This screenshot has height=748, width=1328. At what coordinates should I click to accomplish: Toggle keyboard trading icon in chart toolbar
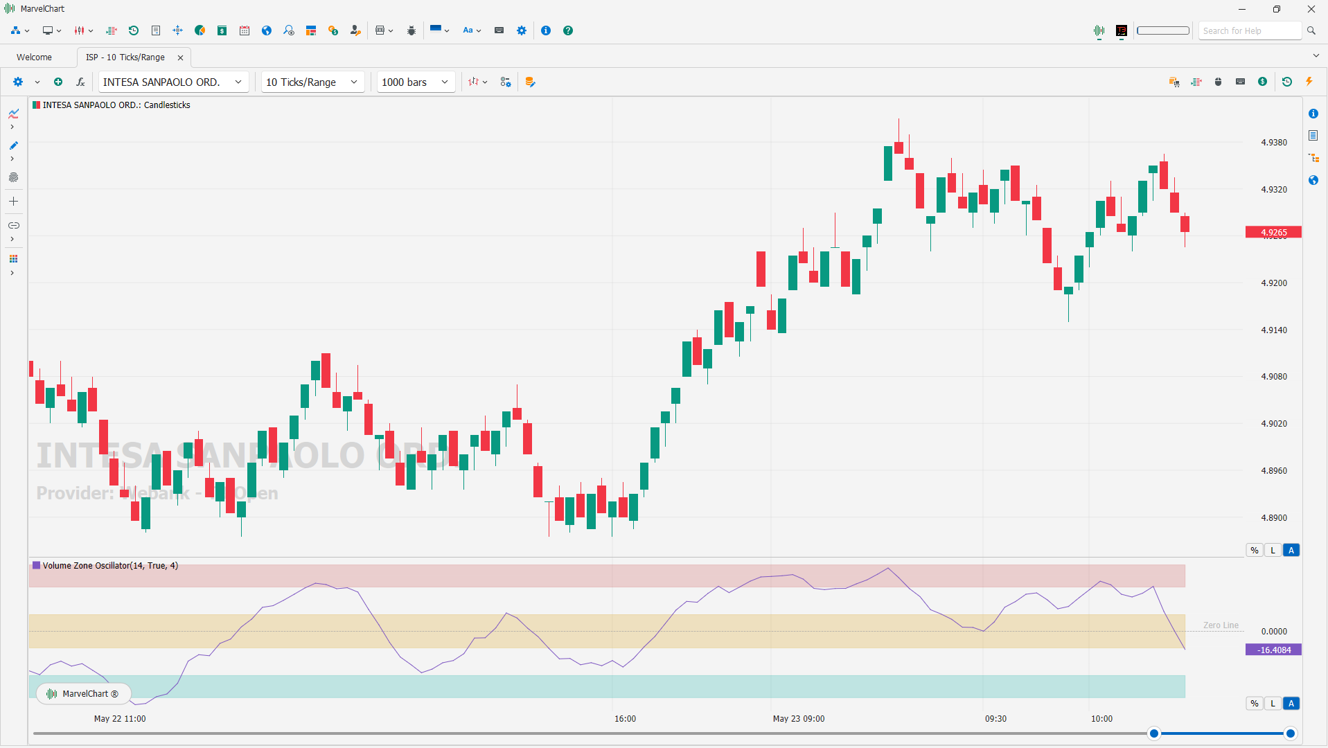pyautogui.click(x=1241, y=82)
